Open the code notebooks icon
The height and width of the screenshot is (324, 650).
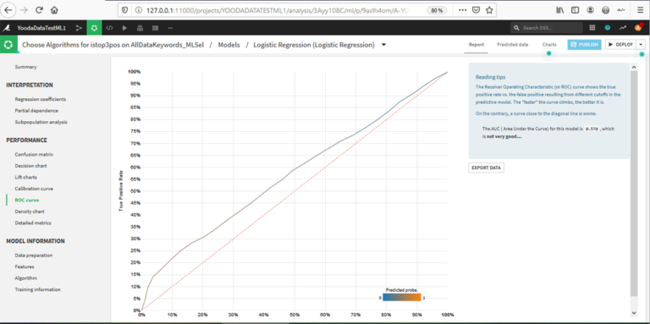[x=109, y=28]
